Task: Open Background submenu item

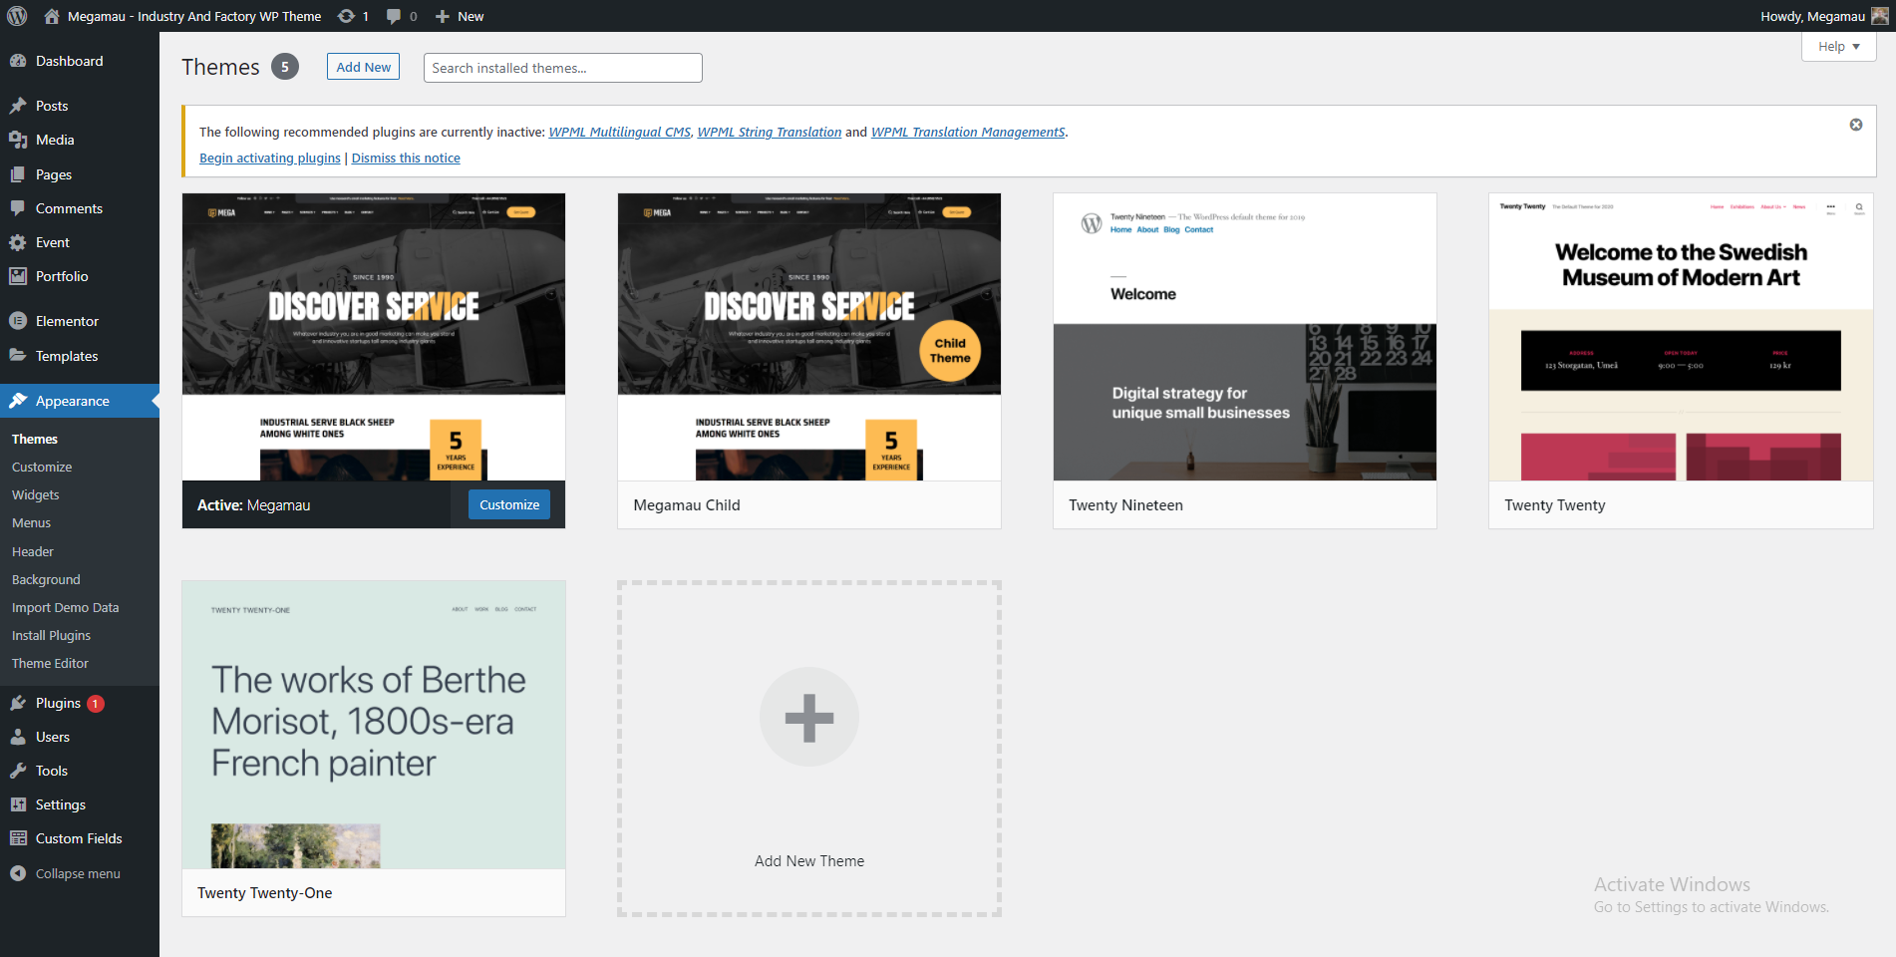Action: point(46,579)
